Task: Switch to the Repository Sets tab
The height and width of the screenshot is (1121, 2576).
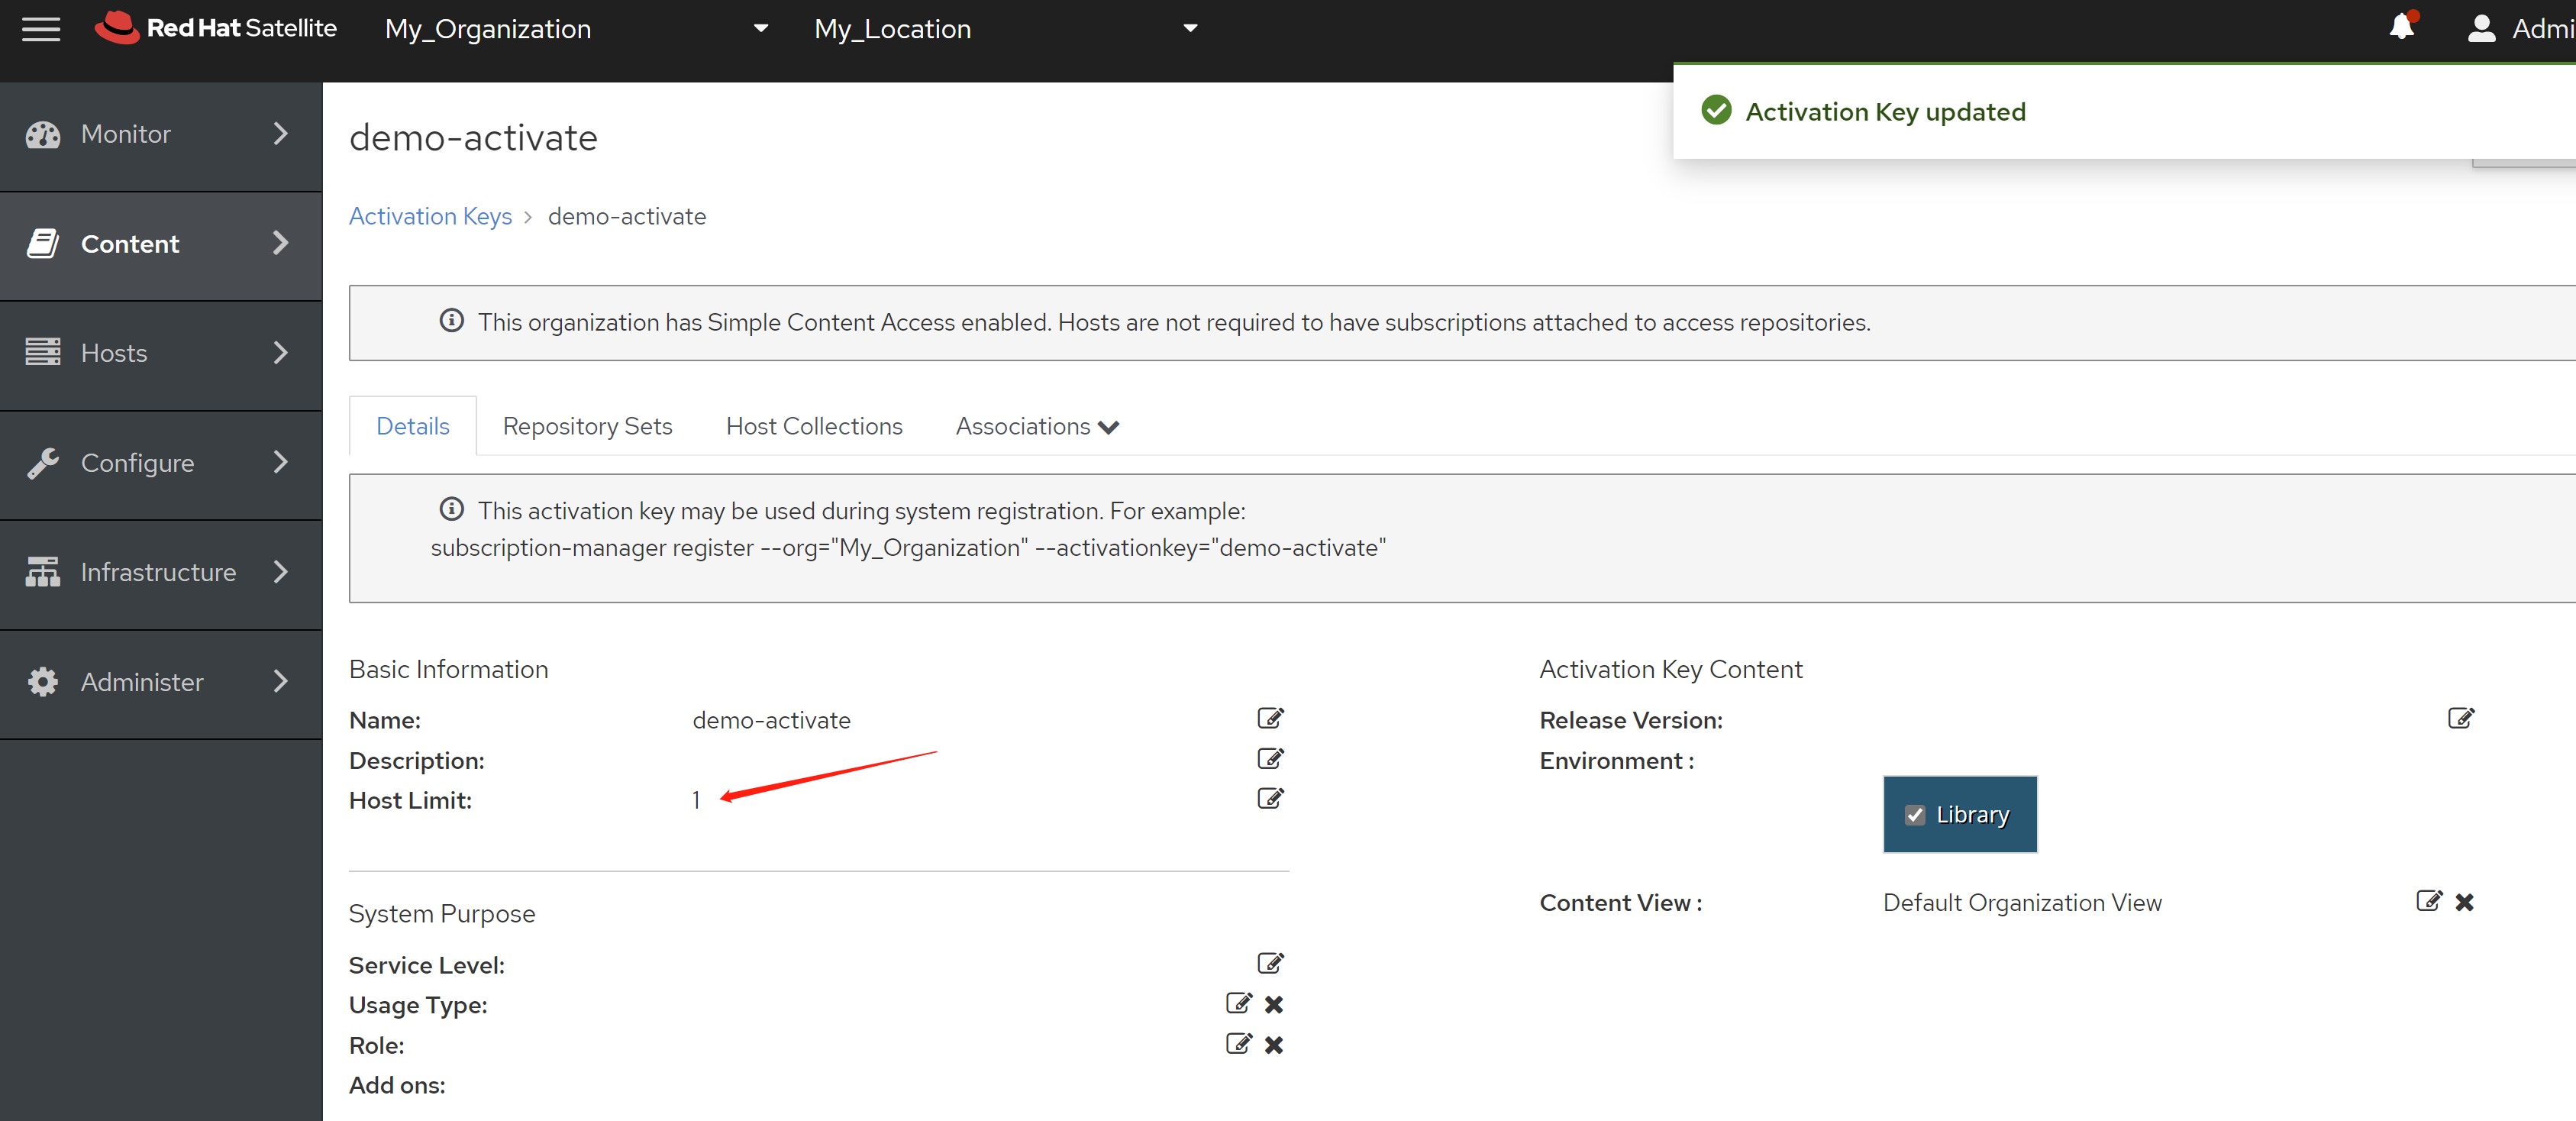Action: pos(587,427)
